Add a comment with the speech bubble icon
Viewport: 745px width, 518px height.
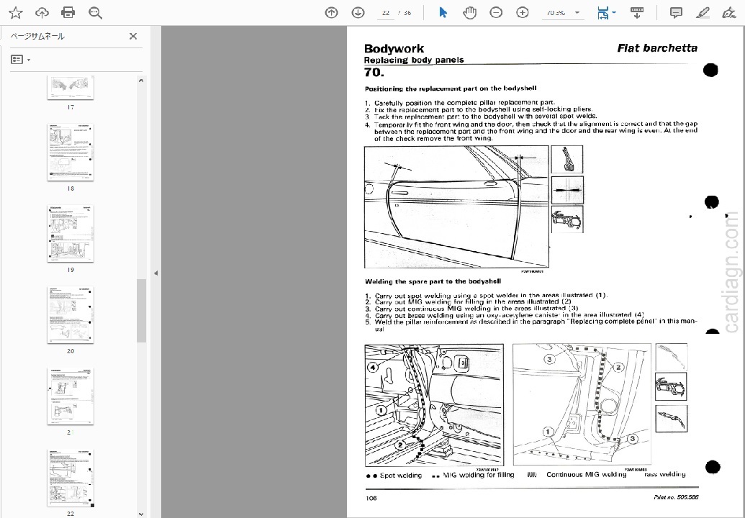click(676, 13)
